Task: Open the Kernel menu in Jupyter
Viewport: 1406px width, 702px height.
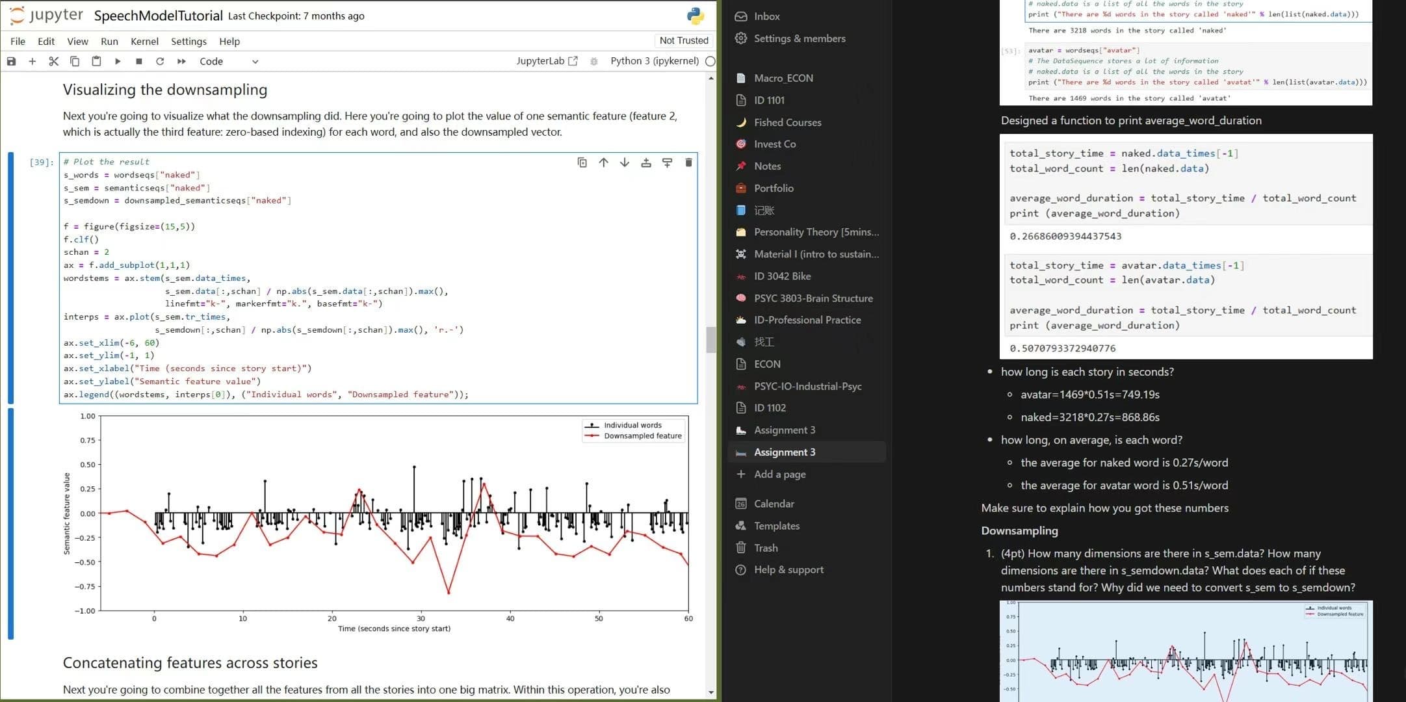Action: point(144,41)
